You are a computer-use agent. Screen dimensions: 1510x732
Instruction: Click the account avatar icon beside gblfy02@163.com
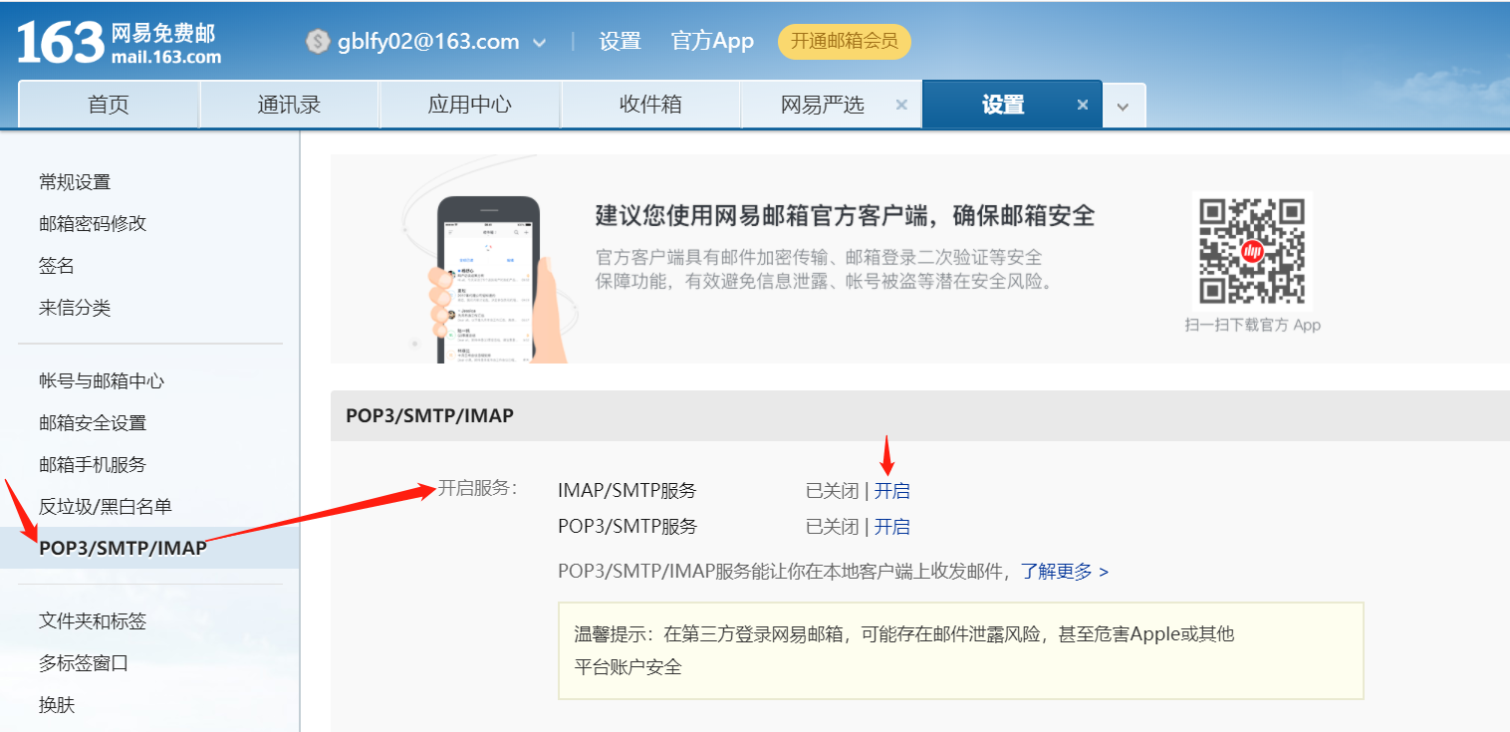318,42
